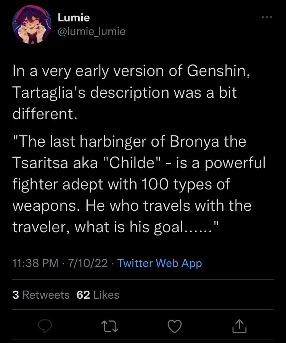The height and width of the screenshot is (343, 286).
Task: View the list of 3 Retweets
Action: [x=41, y=294]
